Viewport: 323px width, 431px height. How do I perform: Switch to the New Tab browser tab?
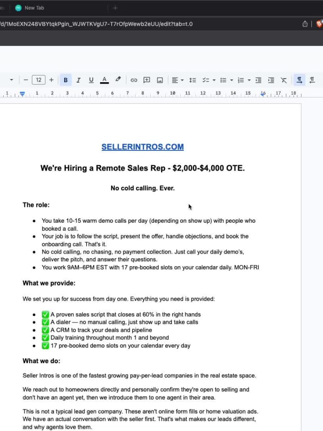pyautogui.click(x=35, y=8)
